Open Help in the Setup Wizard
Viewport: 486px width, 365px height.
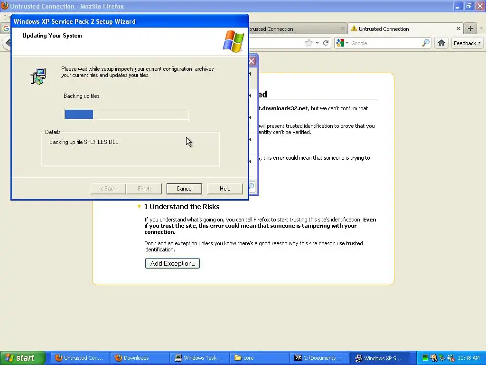pyautogui.click(x=225, y=189)
